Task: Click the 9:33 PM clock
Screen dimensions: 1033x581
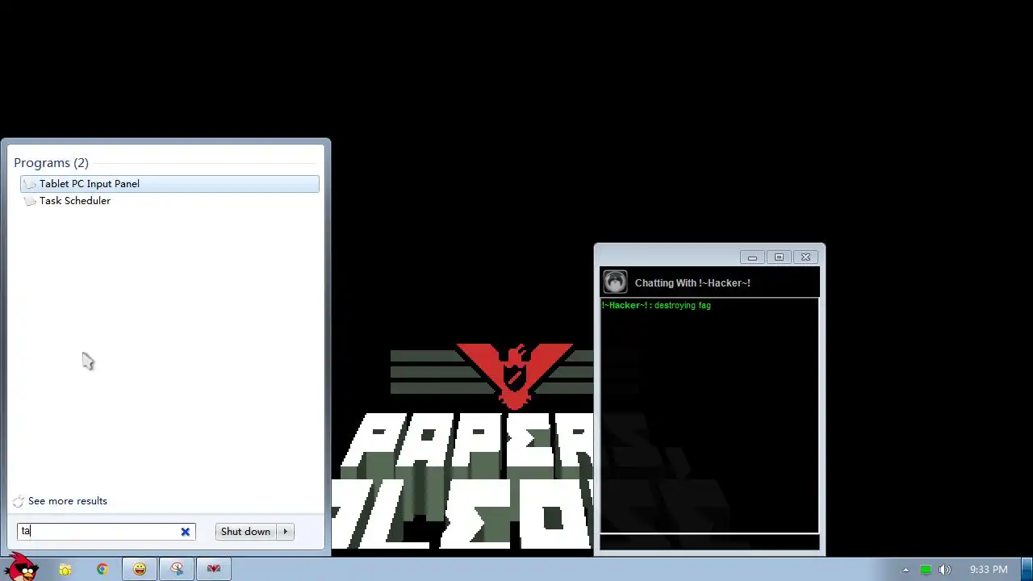Action: point(989,570)
